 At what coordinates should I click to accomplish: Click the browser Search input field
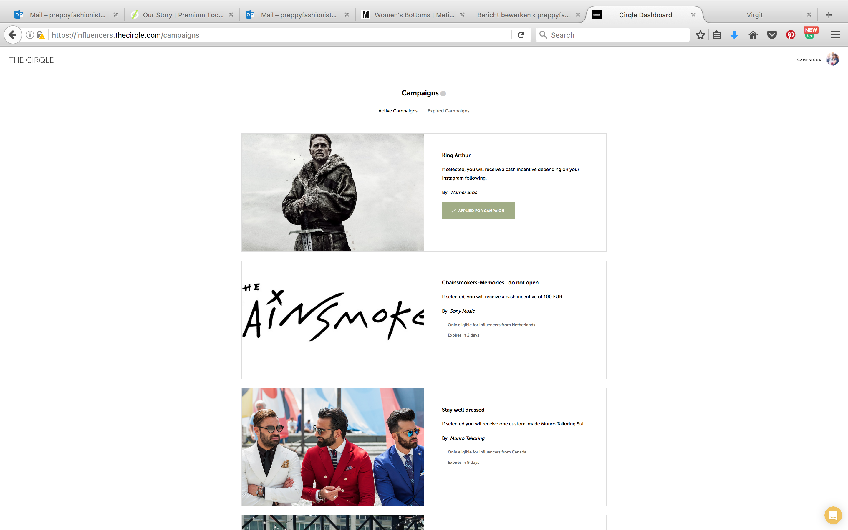(x=612, y=35)
